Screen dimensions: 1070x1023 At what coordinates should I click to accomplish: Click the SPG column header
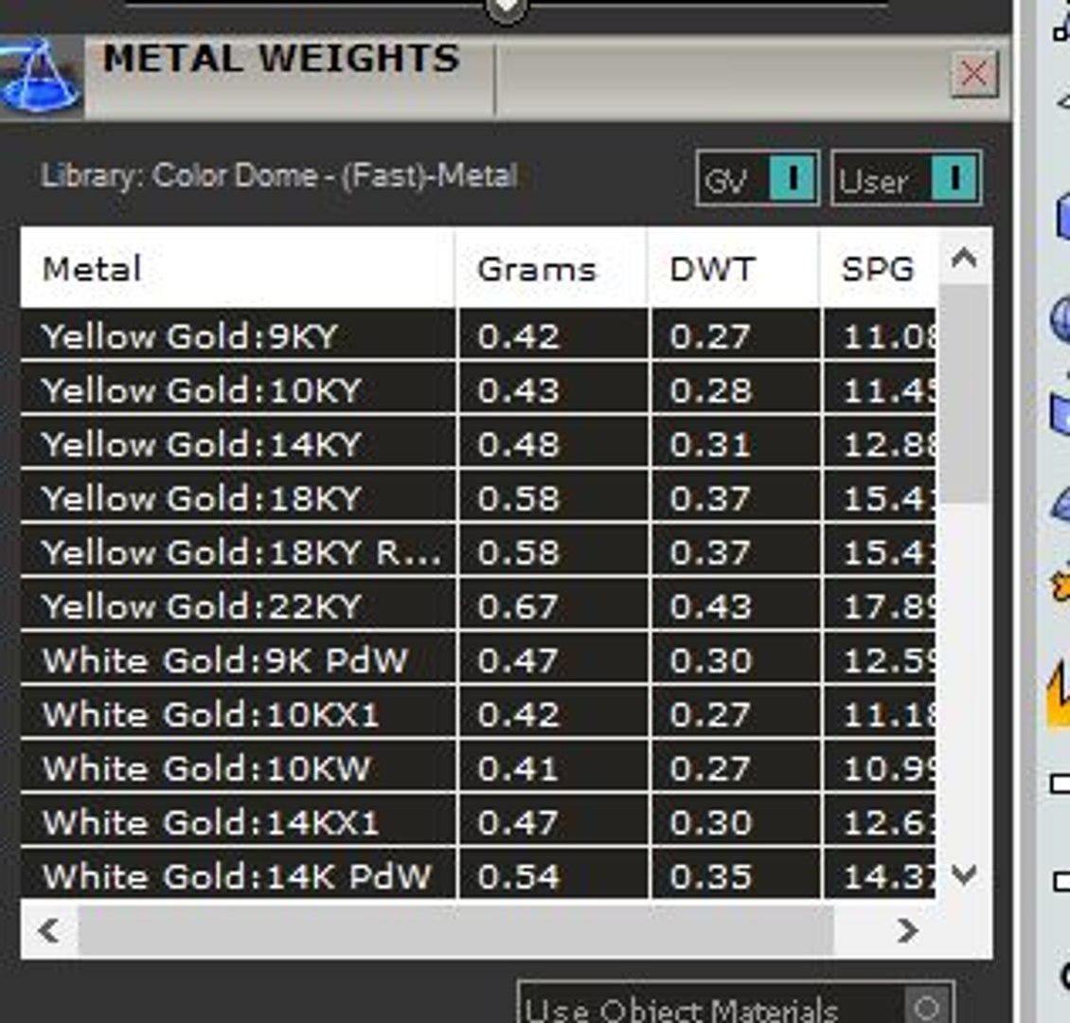tap(879, 268)
